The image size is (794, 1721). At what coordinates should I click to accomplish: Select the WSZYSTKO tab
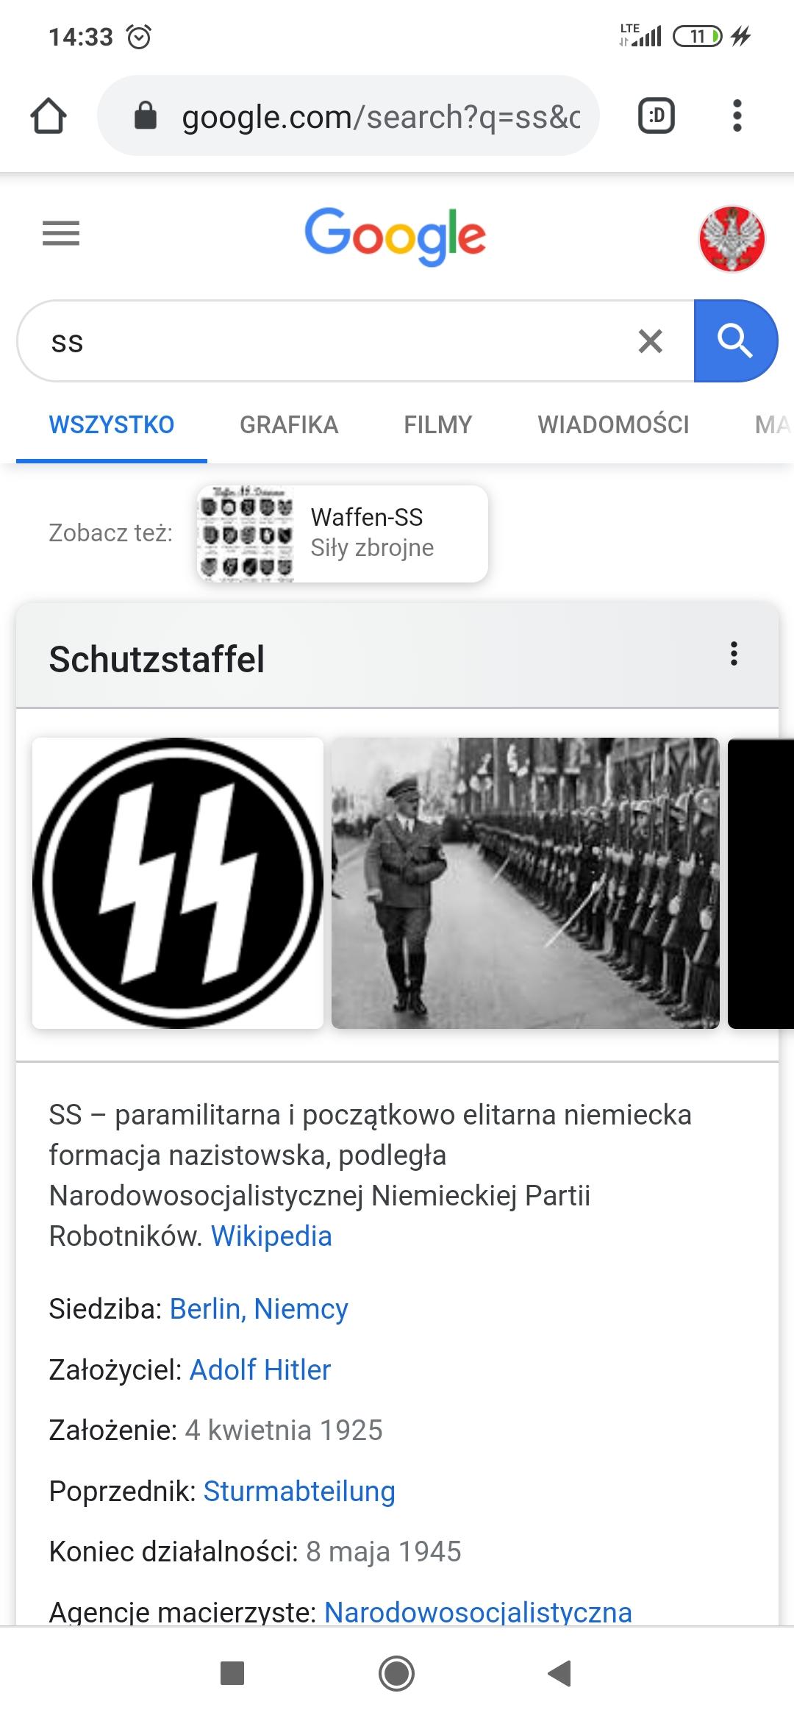click(x=112, y=425)
